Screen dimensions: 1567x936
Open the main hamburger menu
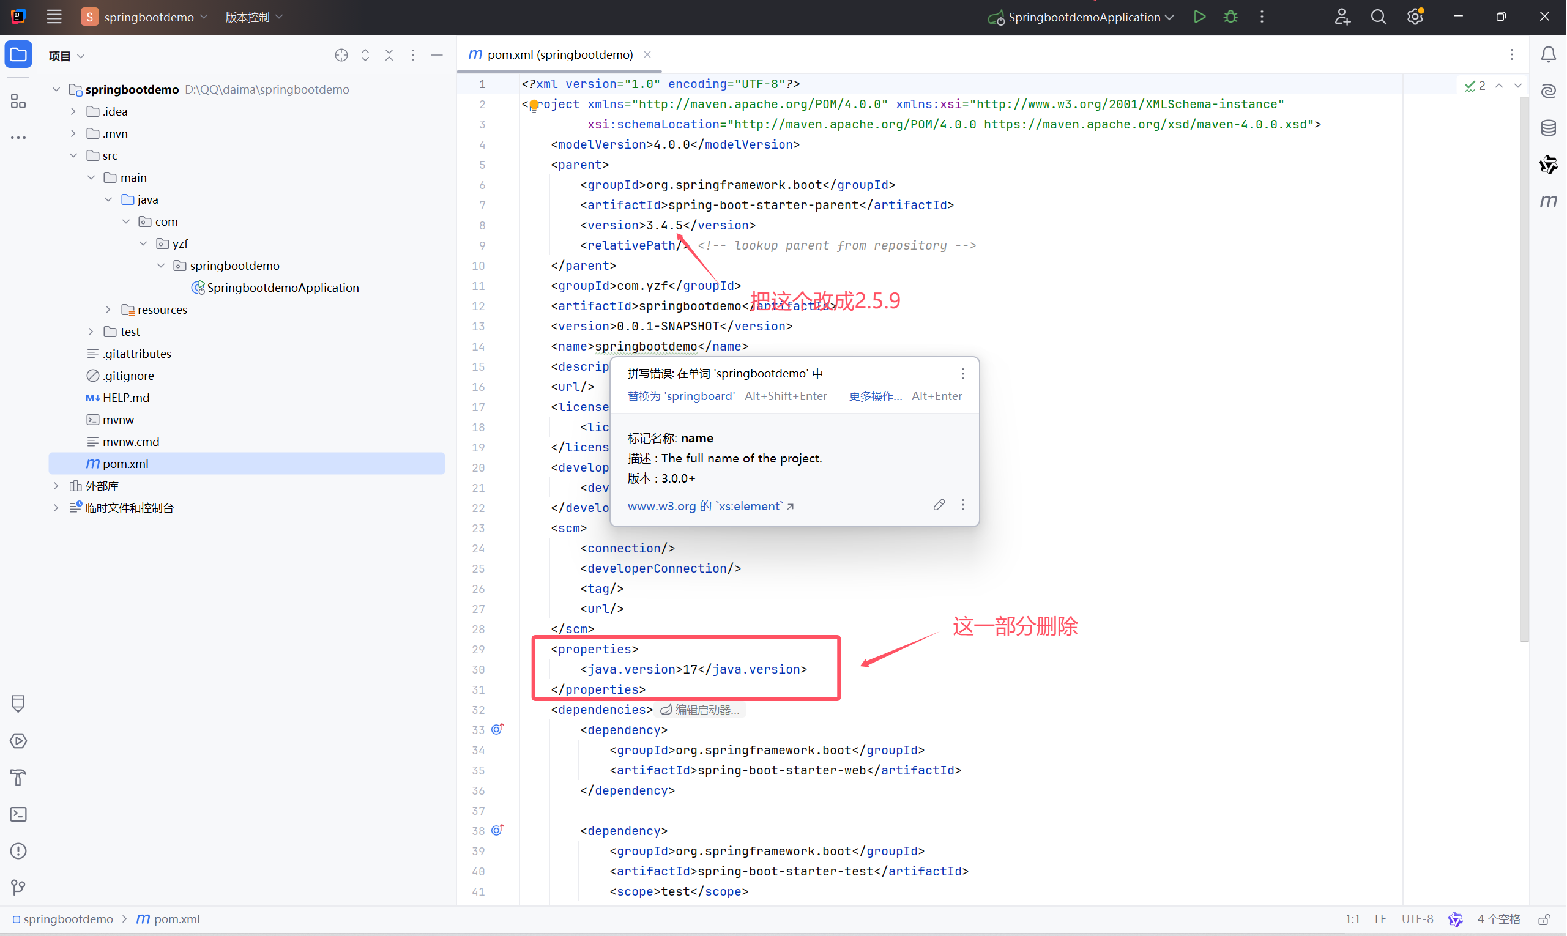tap(54, 17)
